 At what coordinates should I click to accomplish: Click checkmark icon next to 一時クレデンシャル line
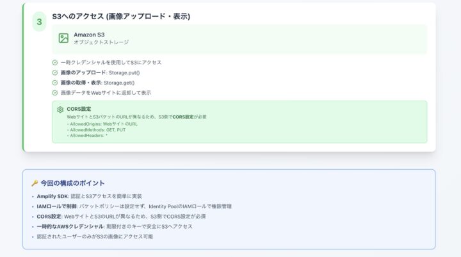coord(55,62)
